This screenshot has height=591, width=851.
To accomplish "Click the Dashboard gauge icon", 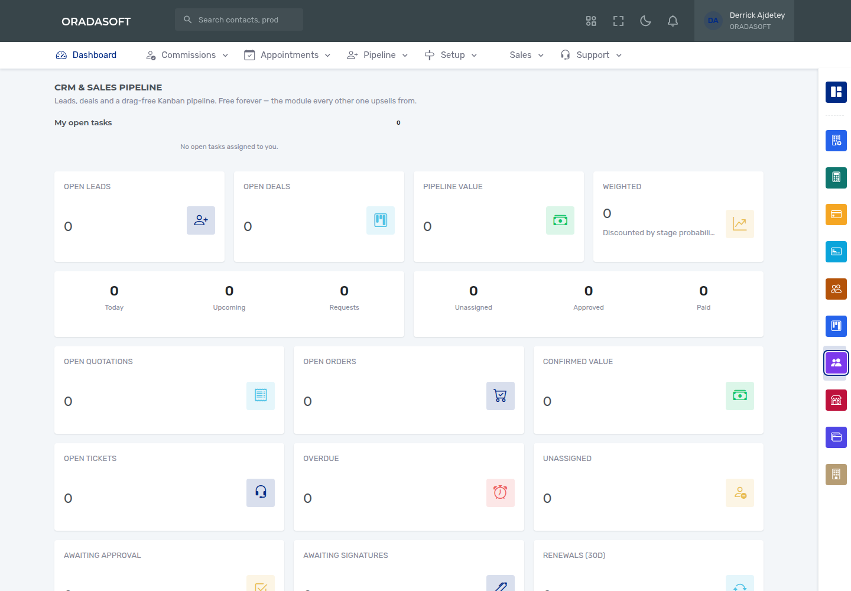I will 61,55.
